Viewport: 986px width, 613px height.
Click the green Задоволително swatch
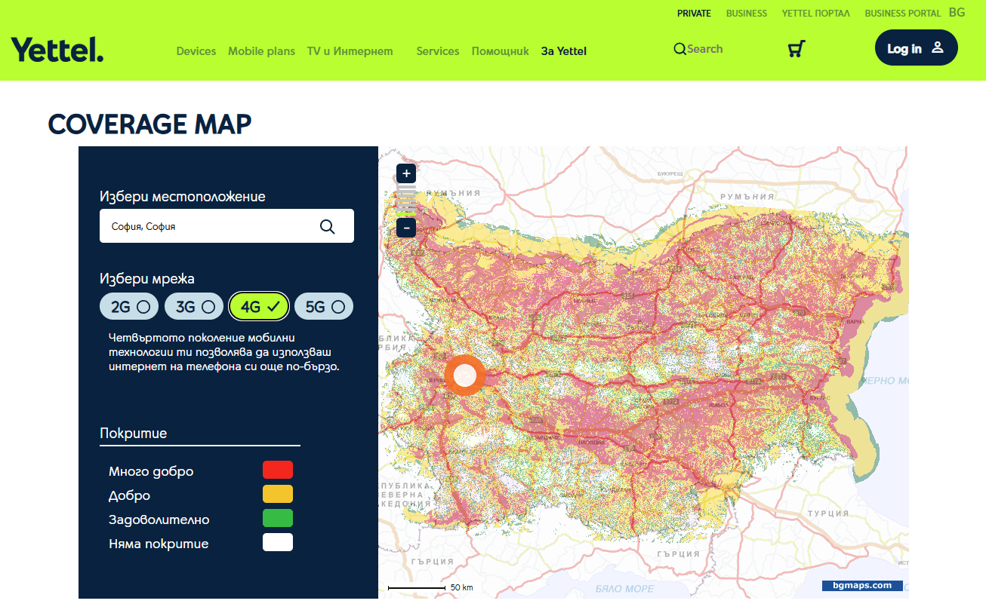click(278, 518)
